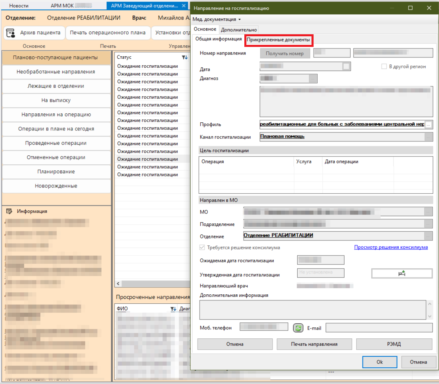Click the green refresh phone icon
Screen dimensions: 439x384
click(298, 328)
